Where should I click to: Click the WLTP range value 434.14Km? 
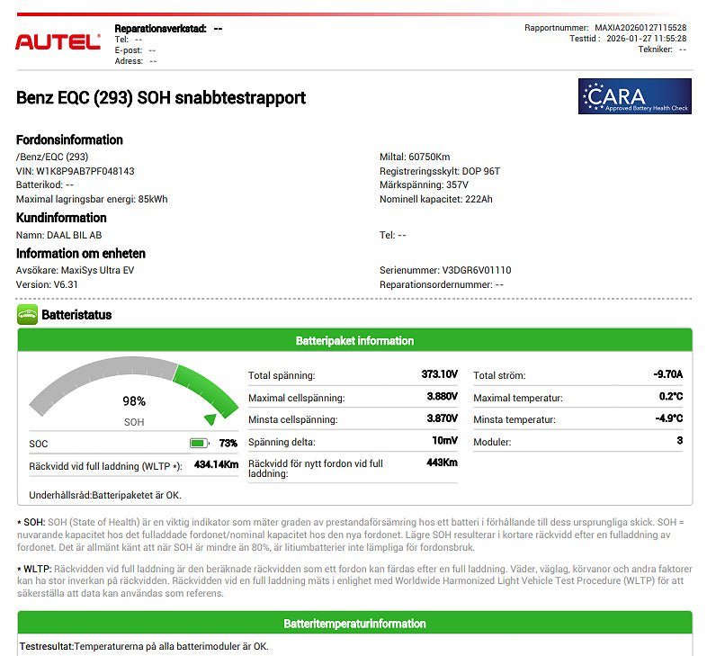coord(216,465)
